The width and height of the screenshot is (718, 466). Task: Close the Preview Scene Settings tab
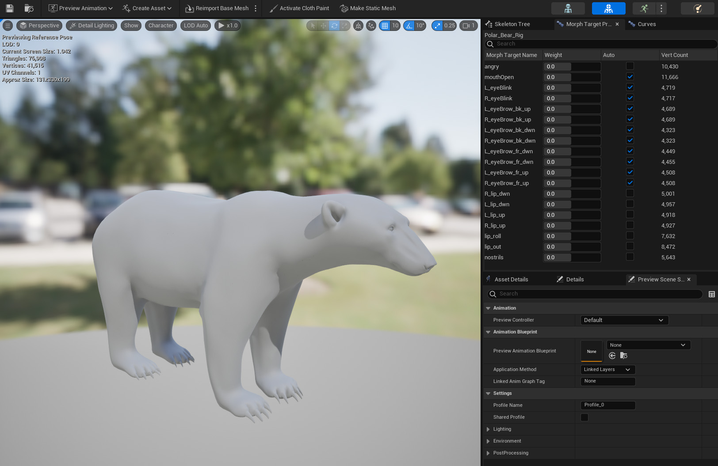click(689, 280)
